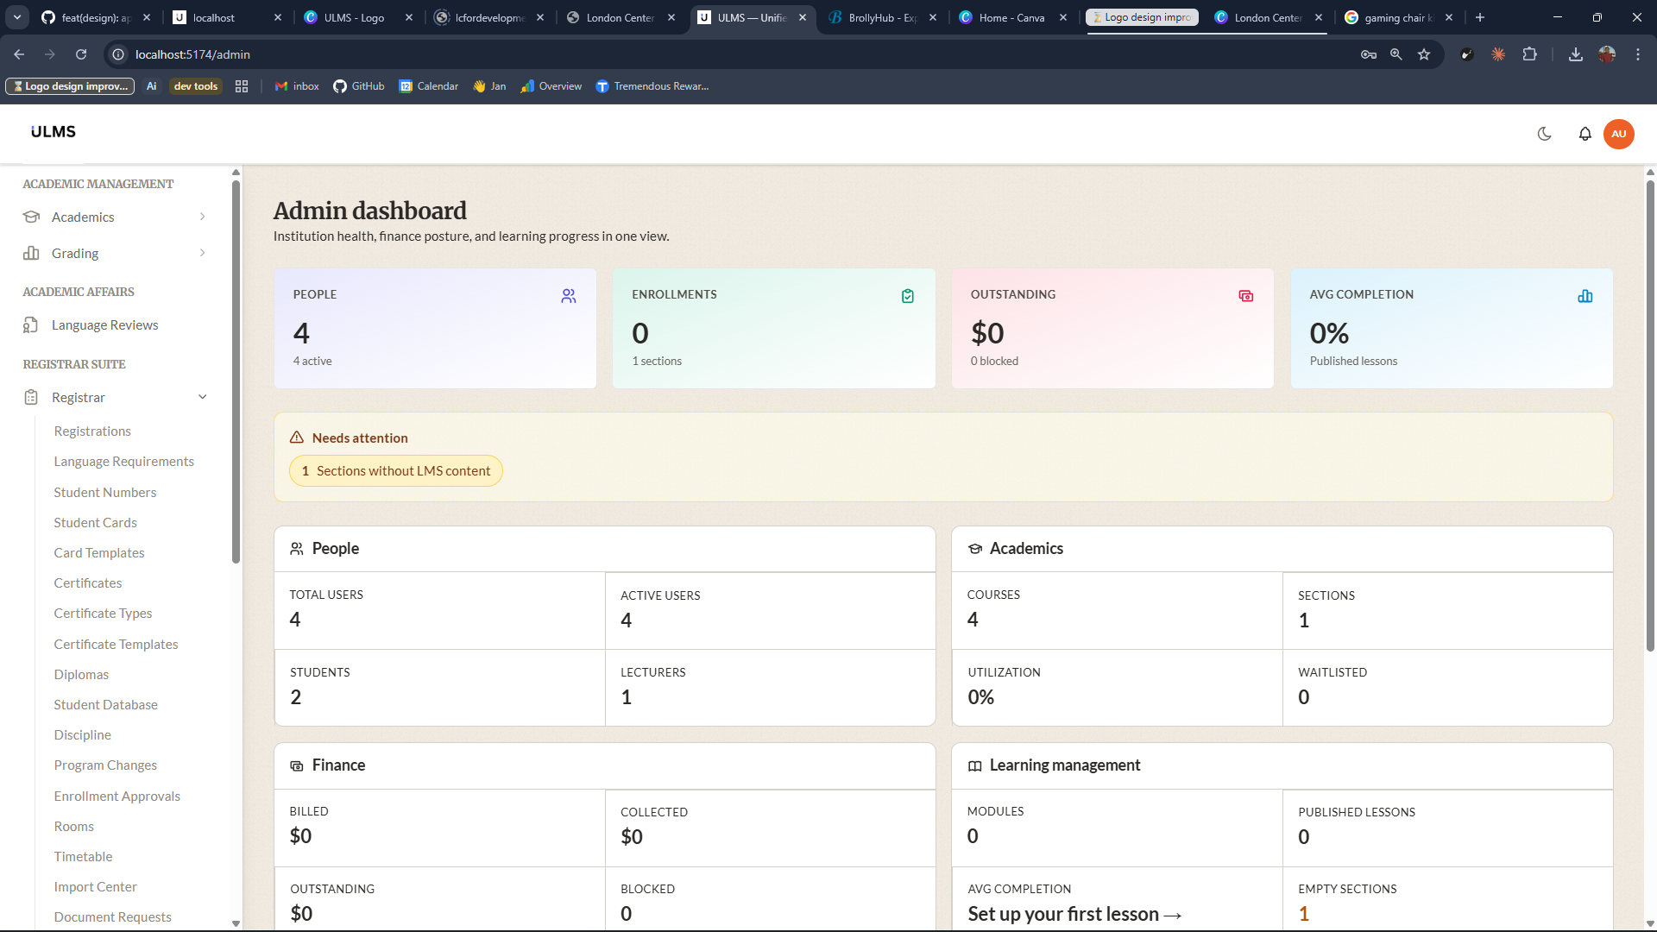This screenshot has width=1657, height=932.
Task: Click the Outstanding wallet icon
Action: click(x=1246, y=296)
